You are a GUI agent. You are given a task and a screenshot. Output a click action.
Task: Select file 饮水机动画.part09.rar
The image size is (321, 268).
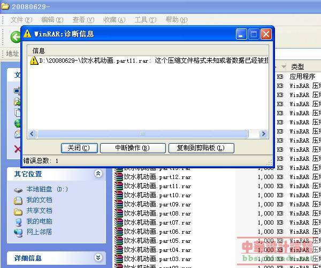click(x=158, y=204)
